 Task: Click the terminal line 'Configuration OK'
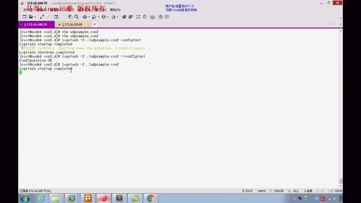[36, 60]
